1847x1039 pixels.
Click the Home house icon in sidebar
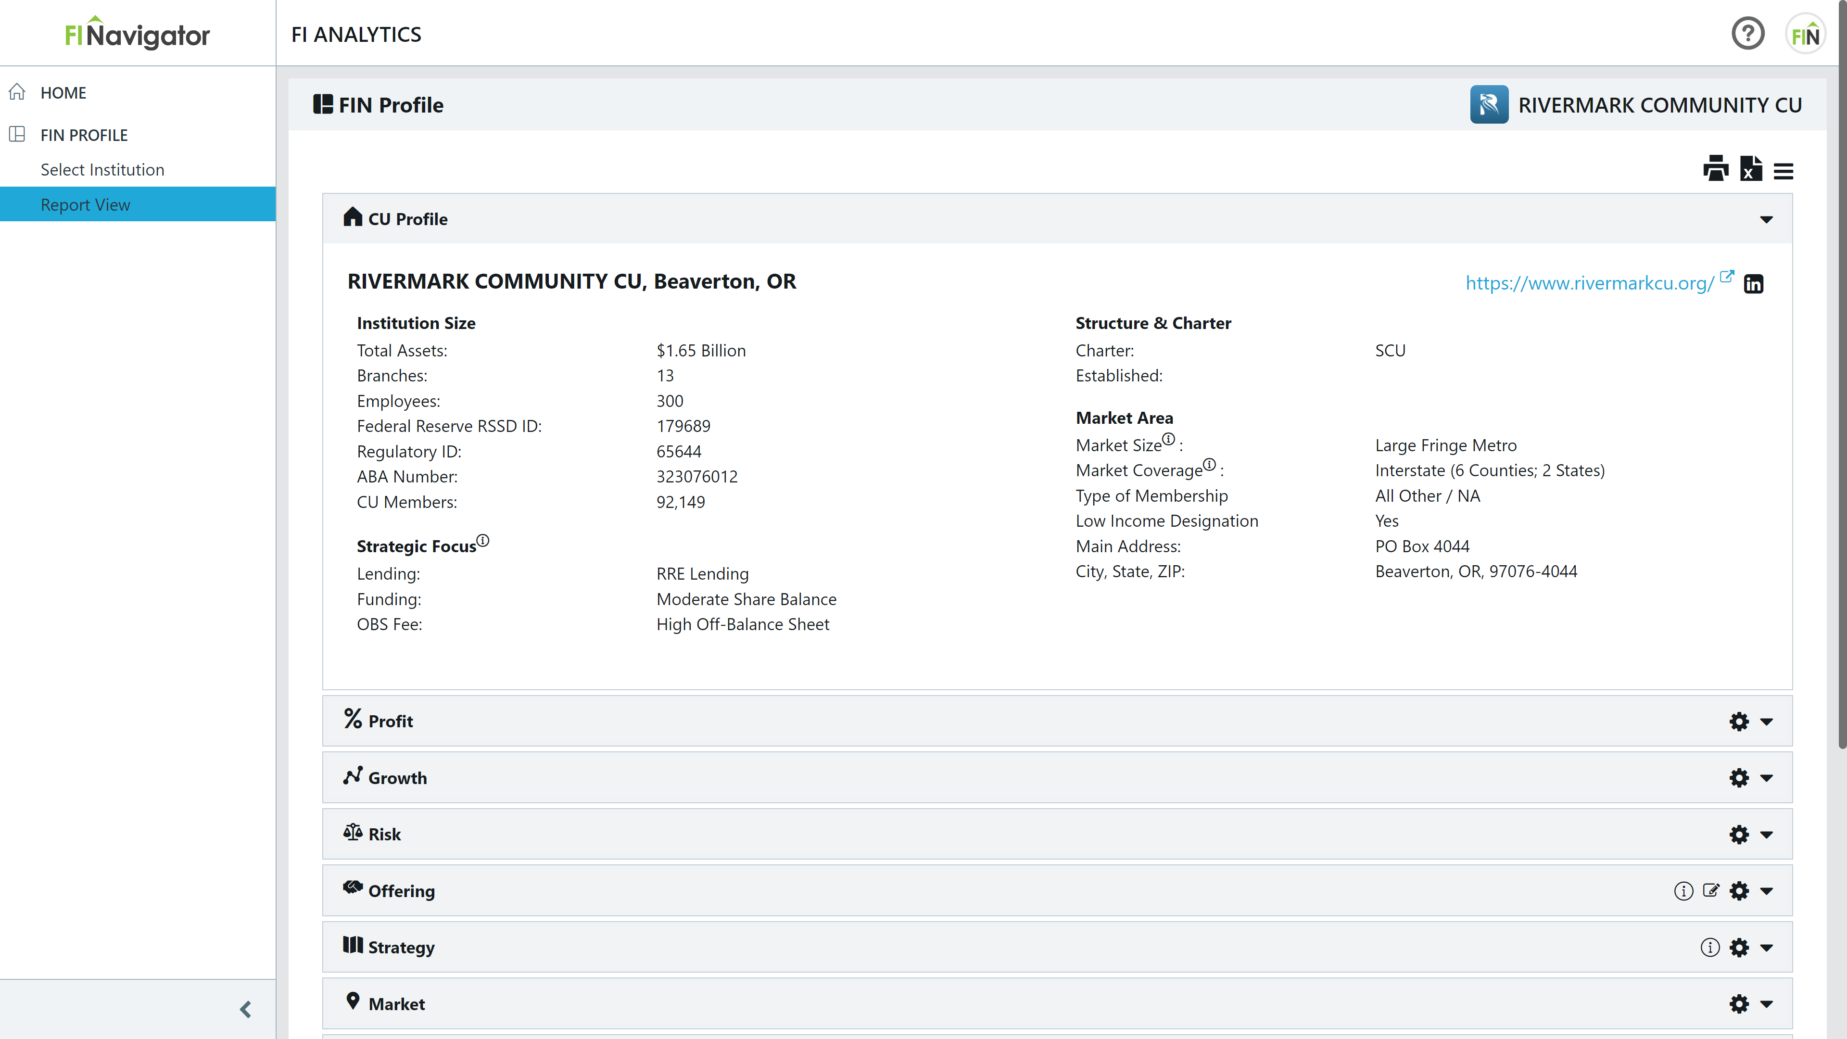[17, 92]
